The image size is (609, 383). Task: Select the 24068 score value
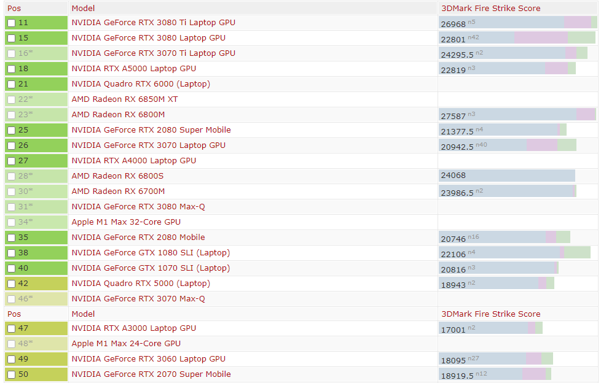[x=453, y=176]
